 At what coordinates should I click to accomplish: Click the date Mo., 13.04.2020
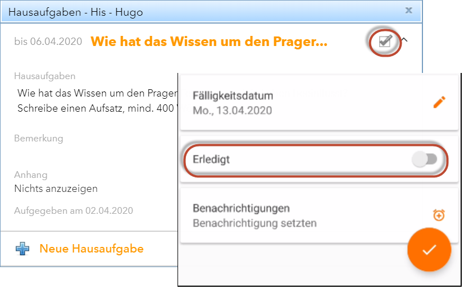pyautogui.click(x=233, y=111)
